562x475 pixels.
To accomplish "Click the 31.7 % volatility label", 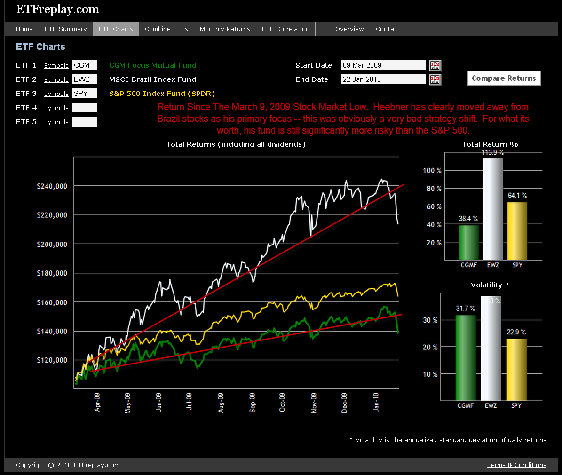I will 466,309.
